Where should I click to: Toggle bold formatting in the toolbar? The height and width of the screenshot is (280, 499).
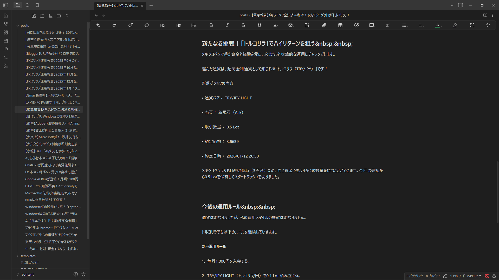(211, 25)
